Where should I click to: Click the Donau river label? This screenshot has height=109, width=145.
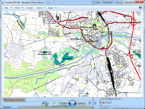[x=62, y=65]
